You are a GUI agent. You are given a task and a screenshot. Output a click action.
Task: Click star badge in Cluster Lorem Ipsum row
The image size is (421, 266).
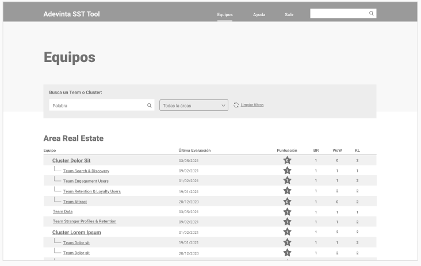coord(287,232)
